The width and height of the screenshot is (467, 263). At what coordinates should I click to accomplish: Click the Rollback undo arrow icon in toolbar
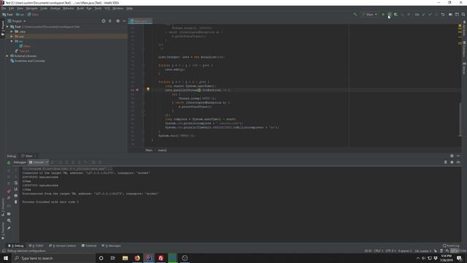click(x=443, y=15)
